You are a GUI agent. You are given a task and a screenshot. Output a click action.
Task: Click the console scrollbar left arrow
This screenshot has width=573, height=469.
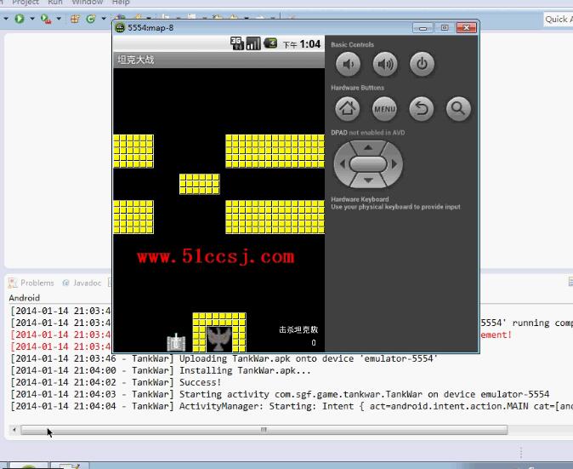point(14,430)
